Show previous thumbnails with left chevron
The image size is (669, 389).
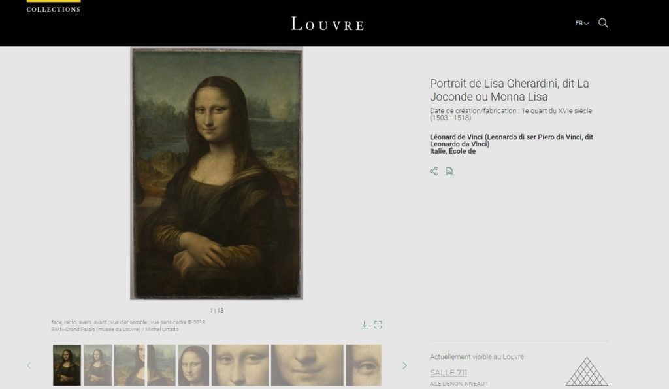coord(29,365)
